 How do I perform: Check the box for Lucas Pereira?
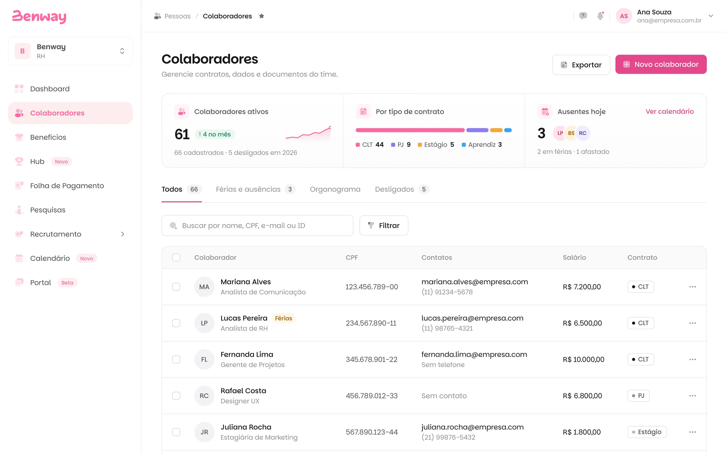pos(176,323)
